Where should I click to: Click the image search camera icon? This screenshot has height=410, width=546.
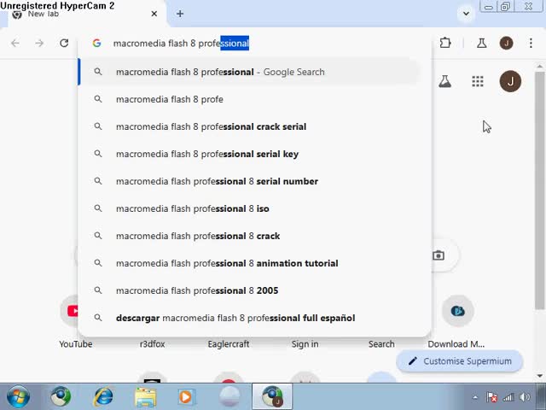click(439, 255)
